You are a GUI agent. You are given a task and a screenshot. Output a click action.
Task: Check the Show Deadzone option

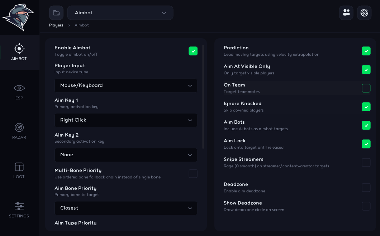pos(366,206)
